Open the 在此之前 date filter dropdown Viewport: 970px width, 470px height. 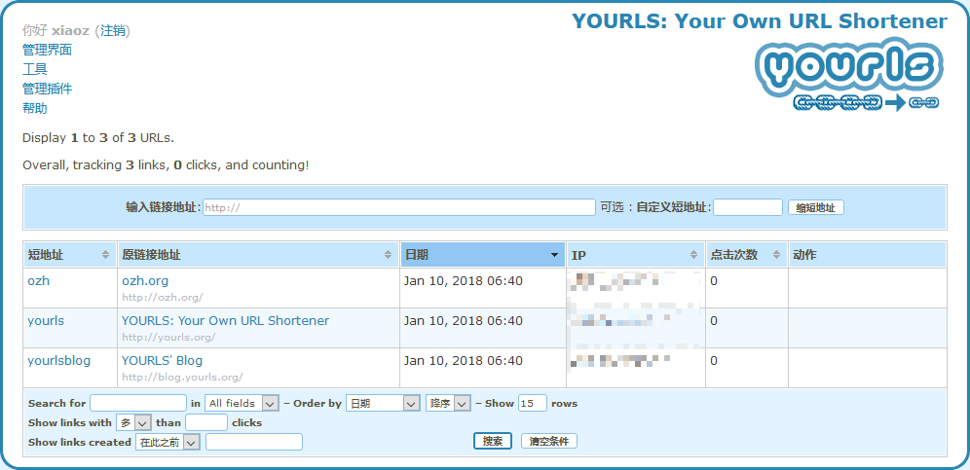click(168, 442)
